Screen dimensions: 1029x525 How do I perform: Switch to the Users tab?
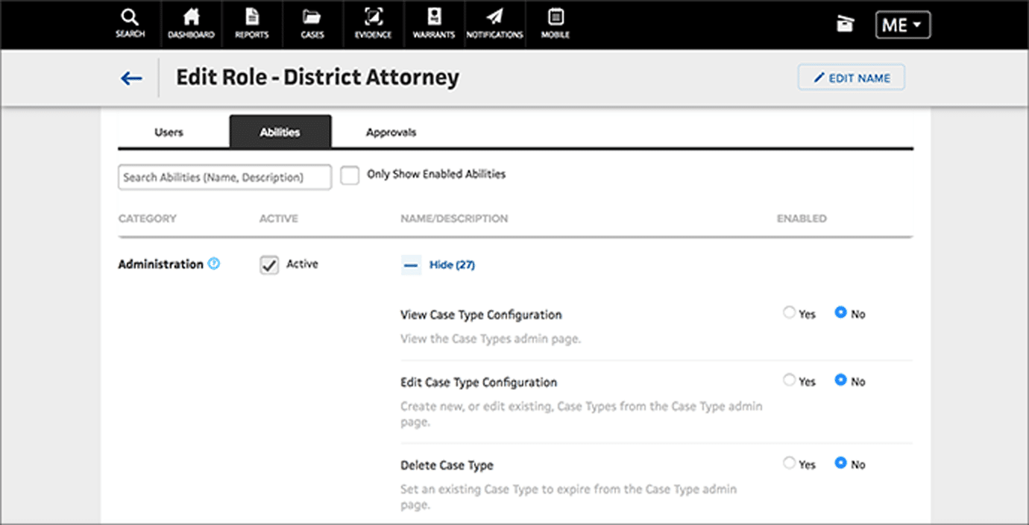coord(169,132)
